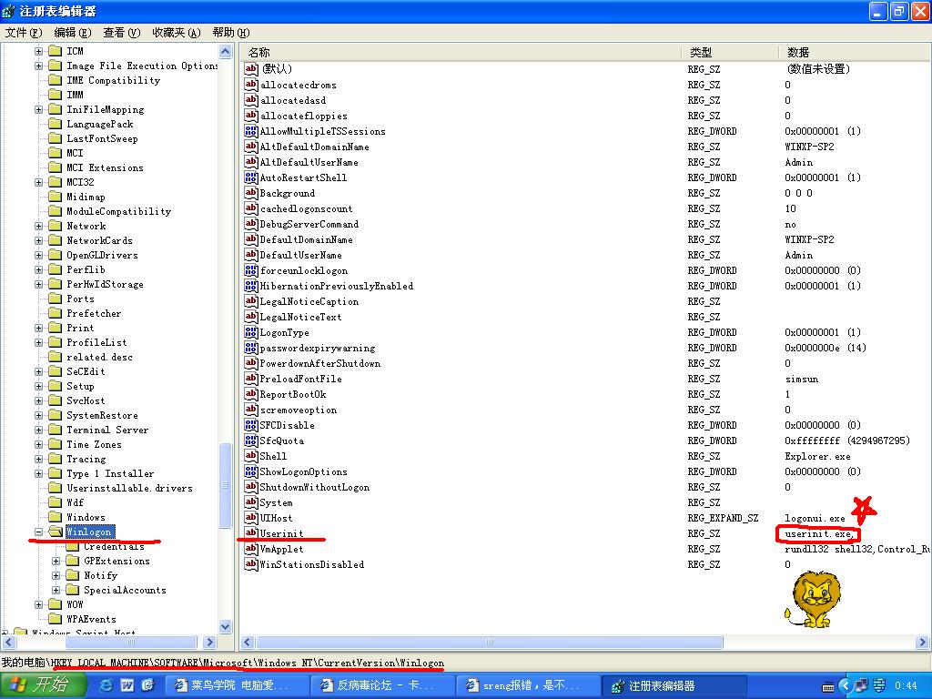Viewport: 932px width, 699px height.
Task: Click values pane horizontal scrollbar right arrow
Action: [x=923, y=642]
